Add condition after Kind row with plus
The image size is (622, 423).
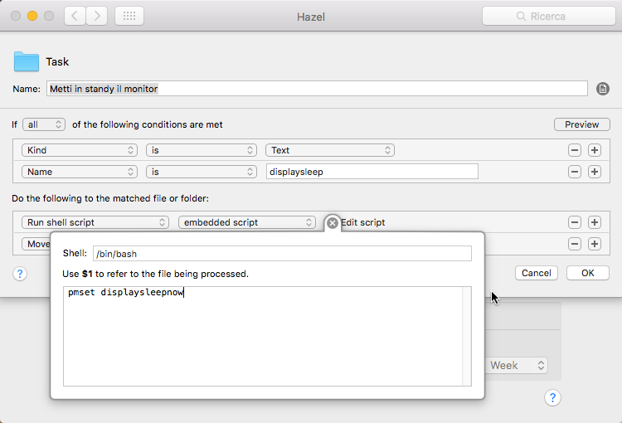pyautogui.click(x=595, y=150)
